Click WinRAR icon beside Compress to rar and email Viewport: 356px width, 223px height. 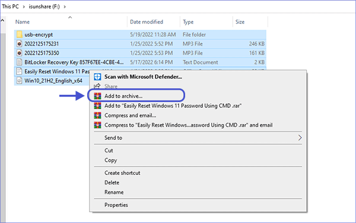98,125
